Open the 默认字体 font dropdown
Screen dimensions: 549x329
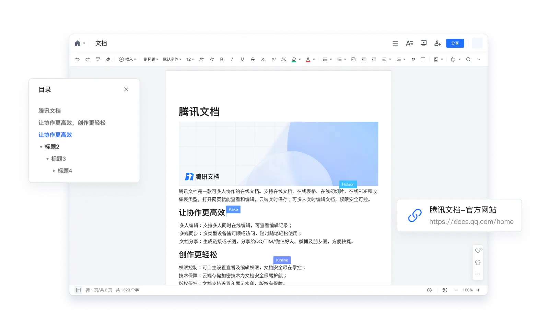172,59
